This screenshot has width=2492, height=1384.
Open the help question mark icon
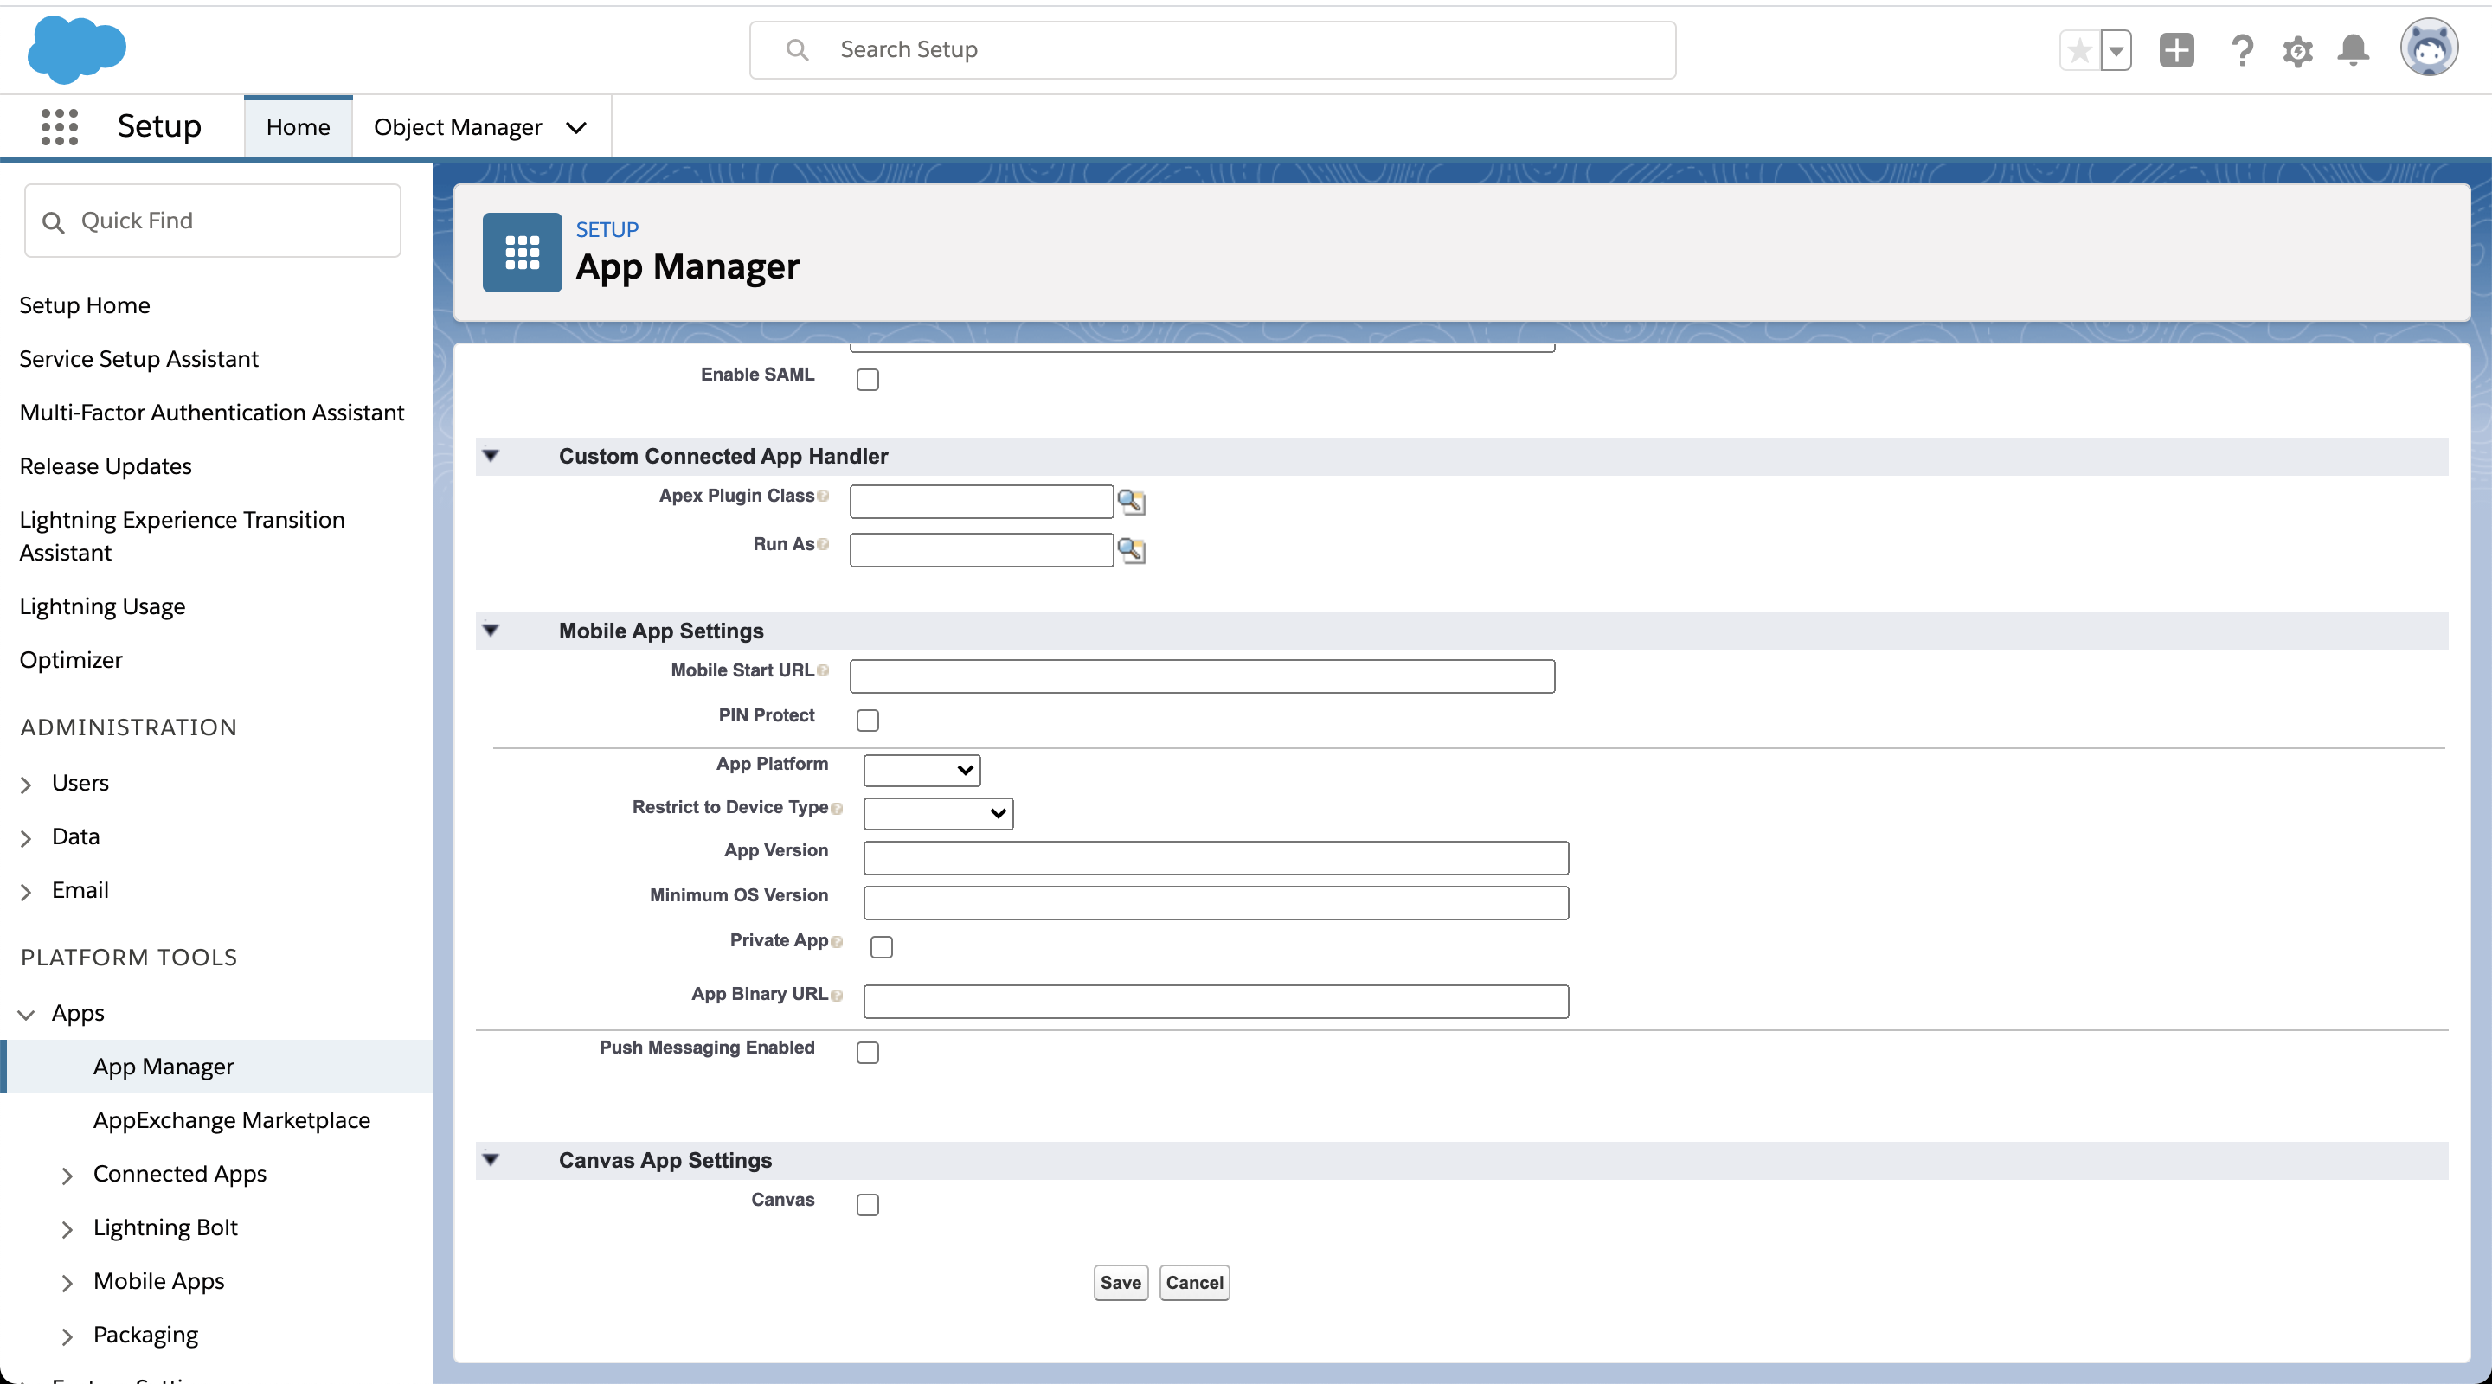click(x=2241, y=50)
